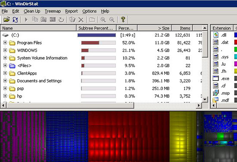
Task: Click the Zoom In magnifier icon
Action: coord(103,20)
